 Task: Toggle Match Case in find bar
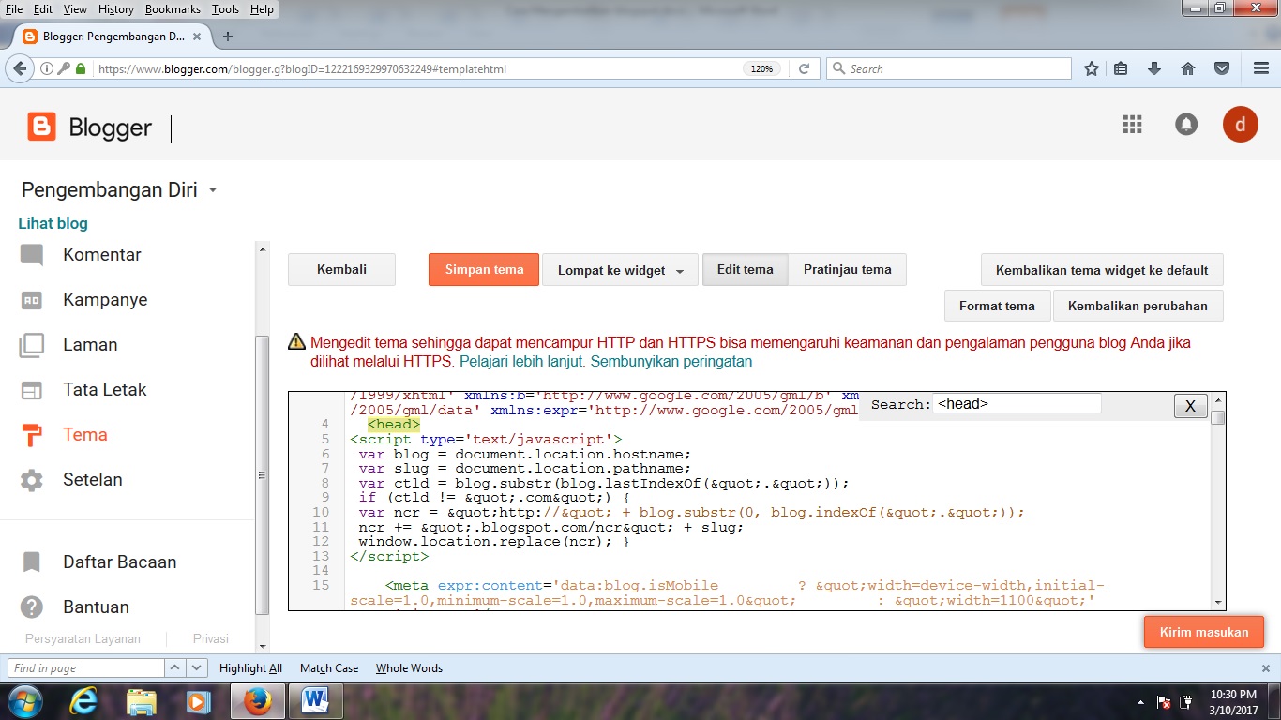(x=329, y=668)
